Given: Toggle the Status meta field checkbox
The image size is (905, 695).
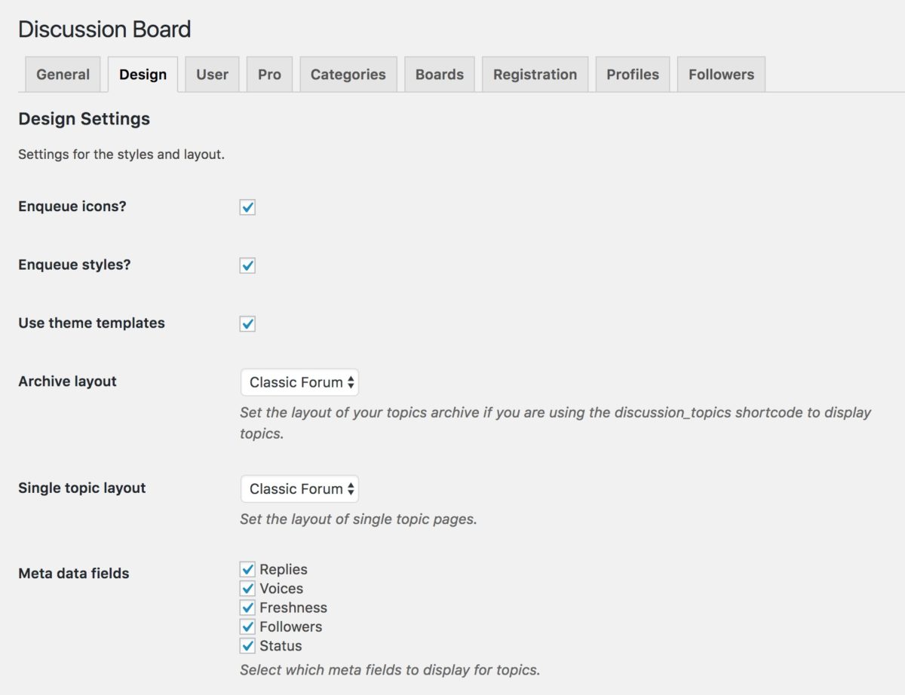Looking at the screenshot, I should [x=247, y=645].
